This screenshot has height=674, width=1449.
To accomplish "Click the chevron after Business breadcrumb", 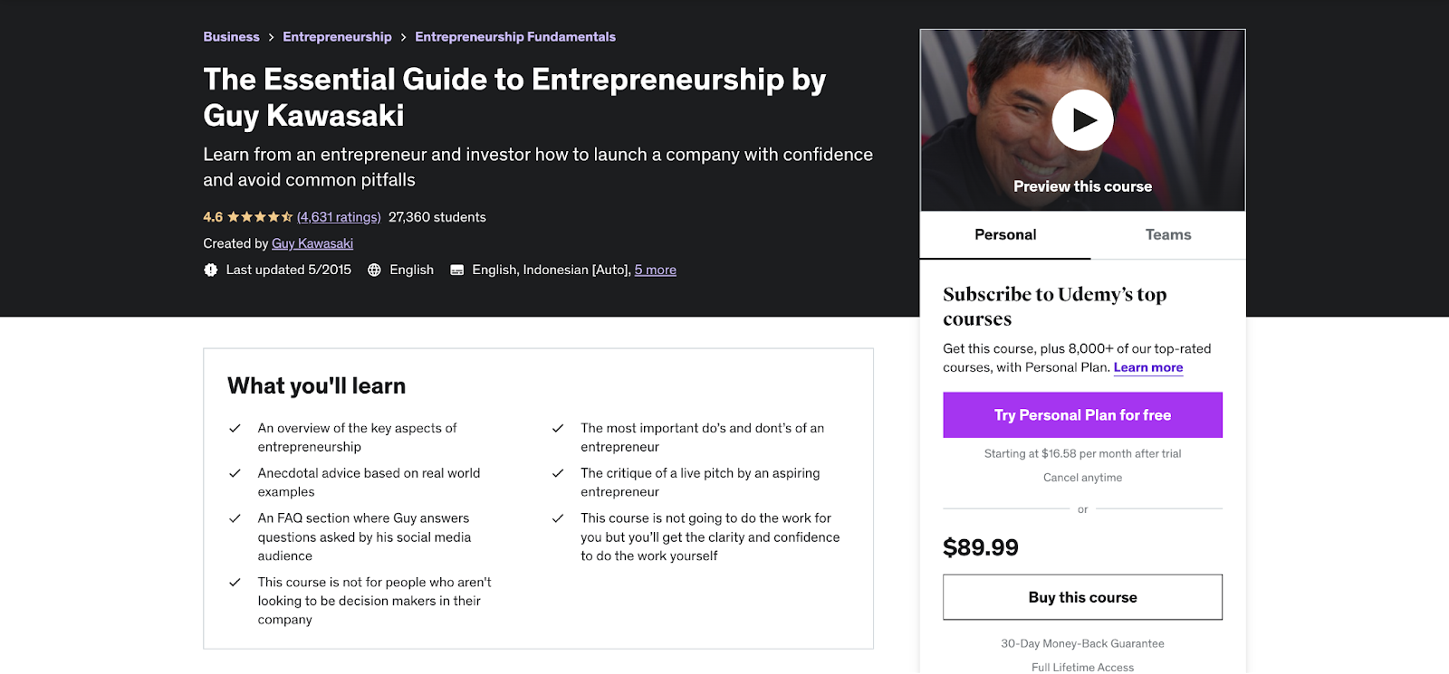I will tap(271, 37).
